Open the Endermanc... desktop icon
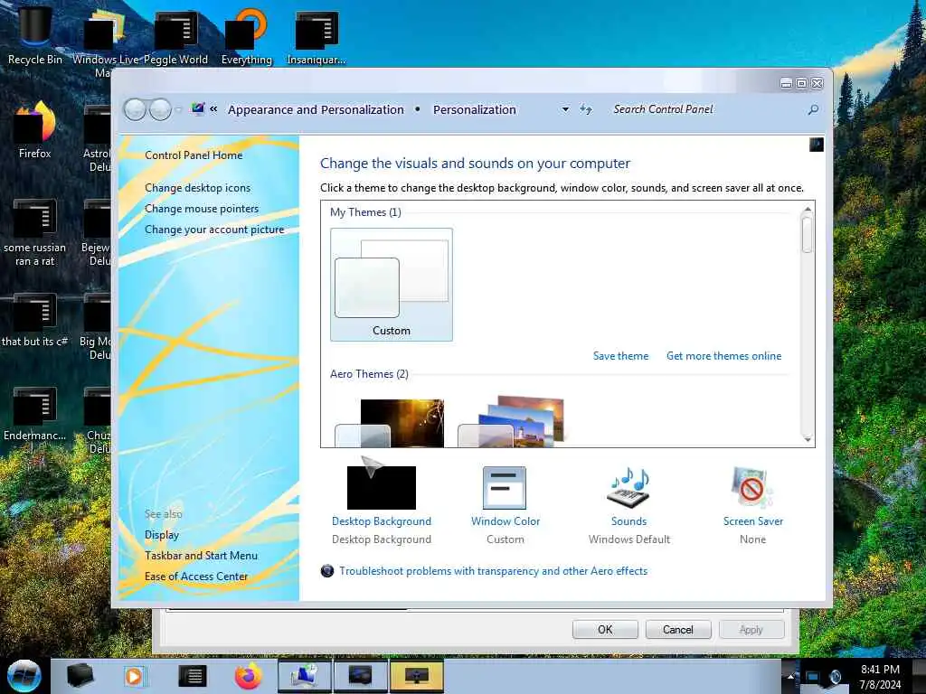The height and width of the screenshot is (694, 926). pyautogui.click(x=35, y=414)
